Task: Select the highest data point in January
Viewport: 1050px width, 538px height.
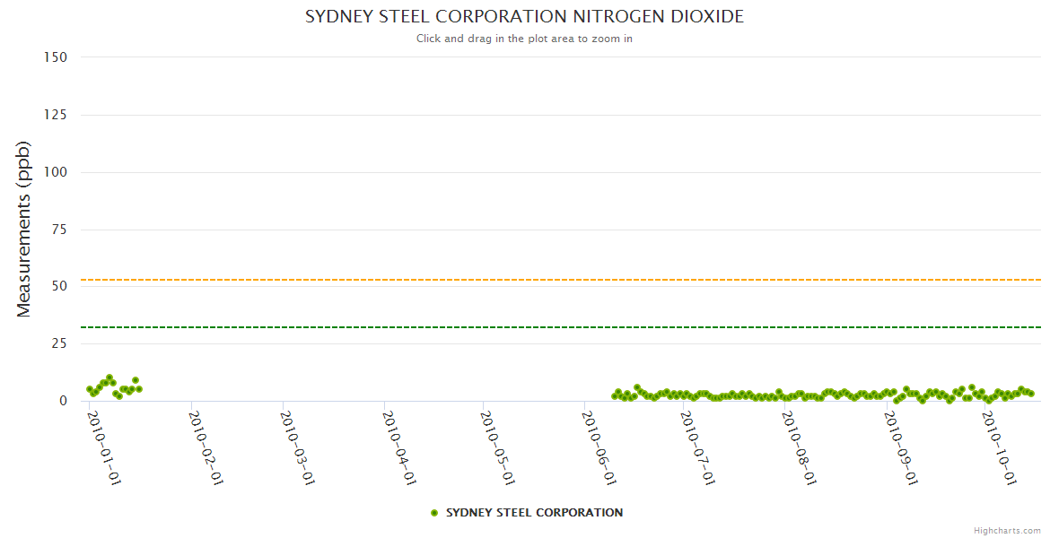Action: click(x=109, y=378)
